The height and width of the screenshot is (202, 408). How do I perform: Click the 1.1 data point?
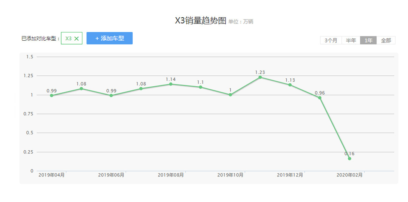200,87
